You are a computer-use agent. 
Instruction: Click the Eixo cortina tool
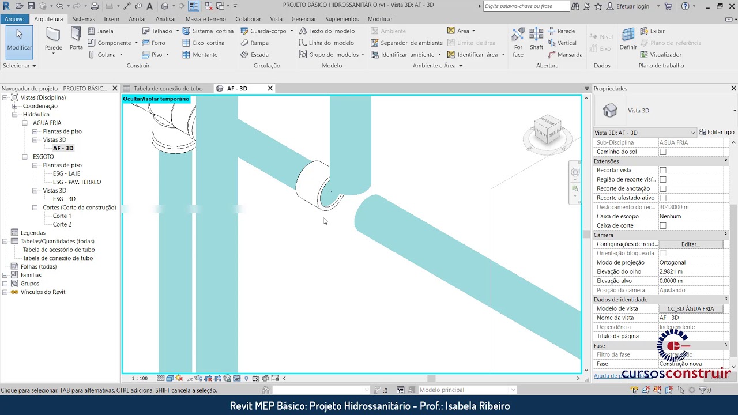[x=203, y=43]
